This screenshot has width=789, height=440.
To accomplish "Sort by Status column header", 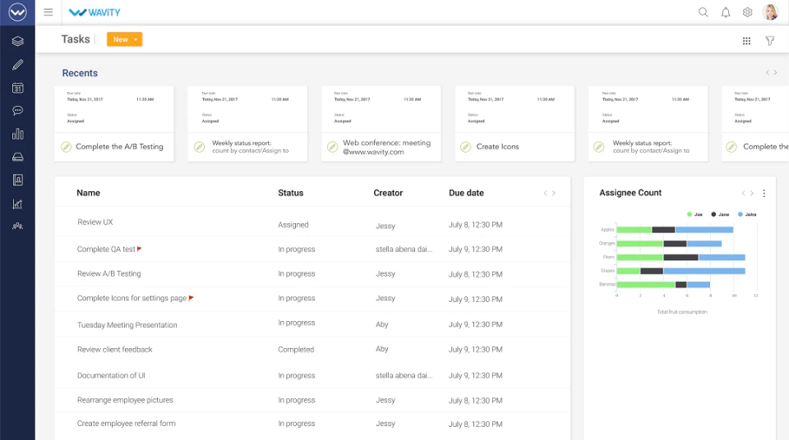I will [291, 193].
